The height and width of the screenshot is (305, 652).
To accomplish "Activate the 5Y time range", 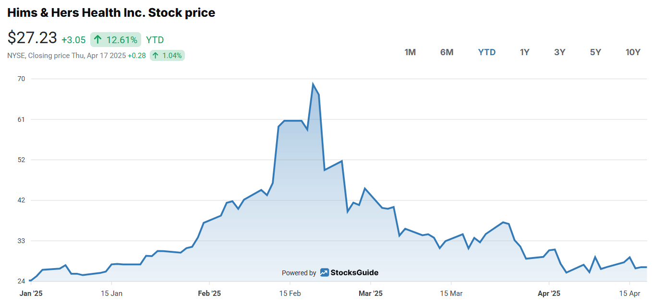I will coord(595,52).
